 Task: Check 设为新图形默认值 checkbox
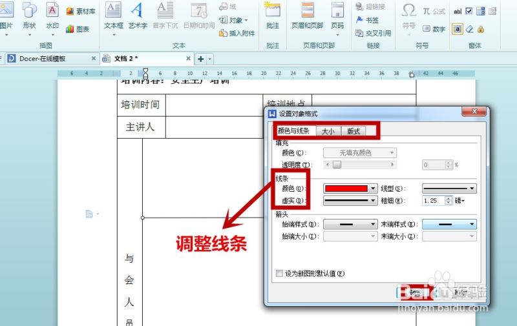279,273
